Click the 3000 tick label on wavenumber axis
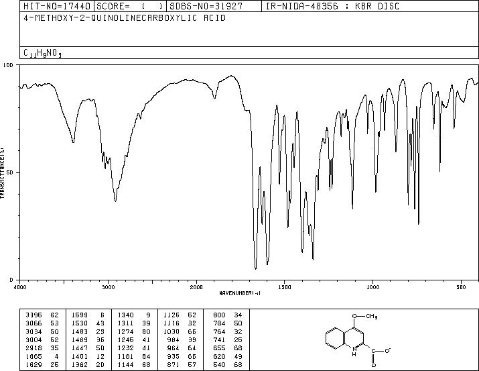The image size is (479, 371). pyautogui.click(x=108, y=287)
